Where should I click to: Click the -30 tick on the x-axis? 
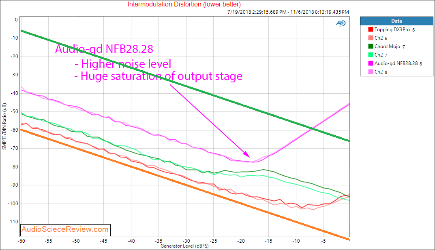(186, 241)
